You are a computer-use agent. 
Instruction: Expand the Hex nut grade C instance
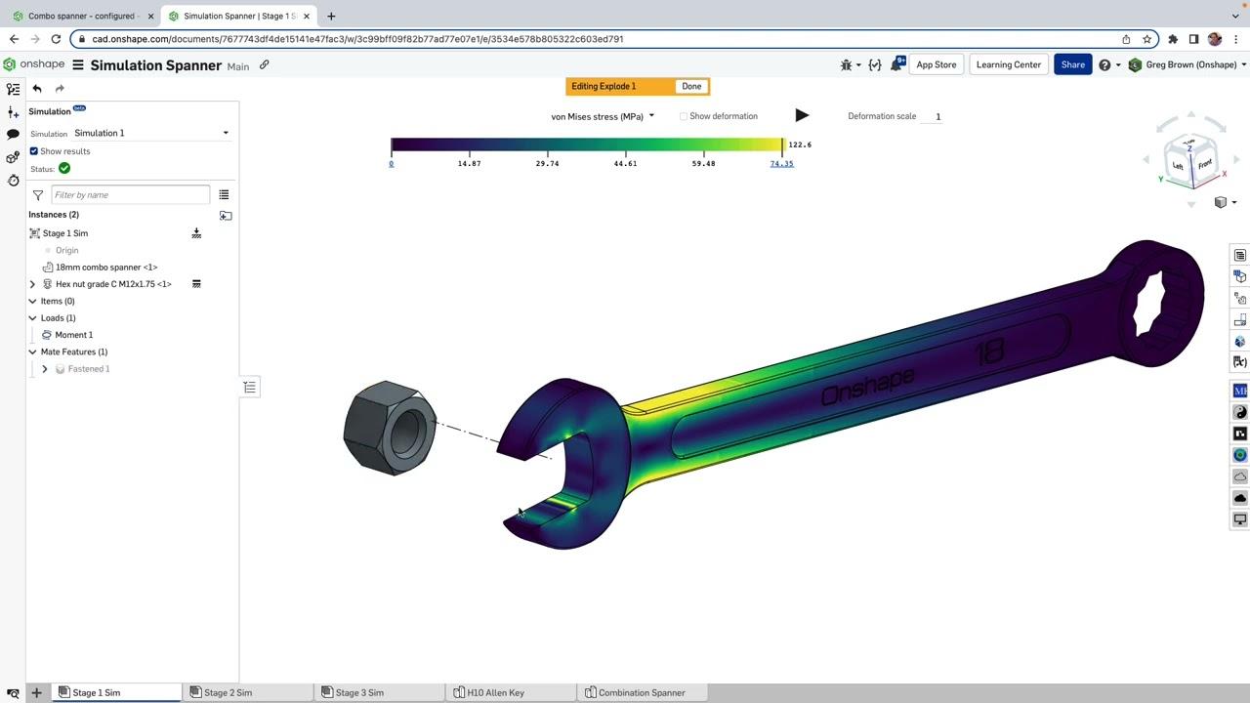point(32,284)
